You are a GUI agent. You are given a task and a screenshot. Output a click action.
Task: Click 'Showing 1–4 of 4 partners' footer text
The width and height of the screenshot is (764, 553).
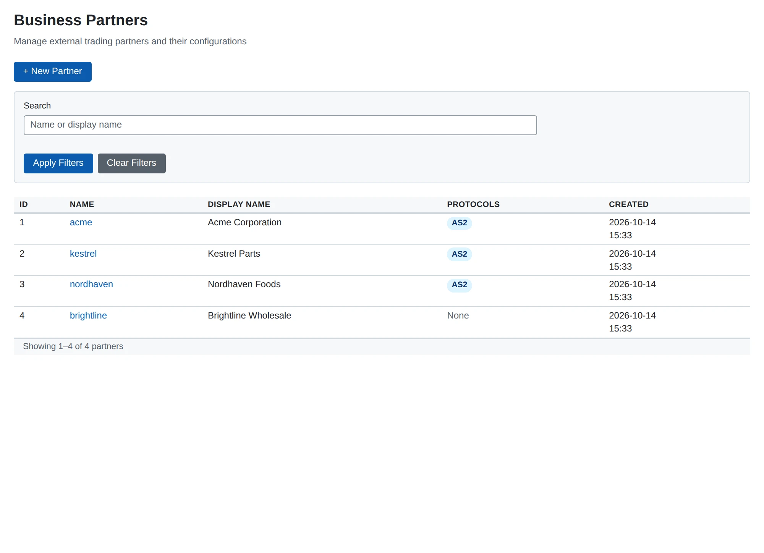pos(73,346)
